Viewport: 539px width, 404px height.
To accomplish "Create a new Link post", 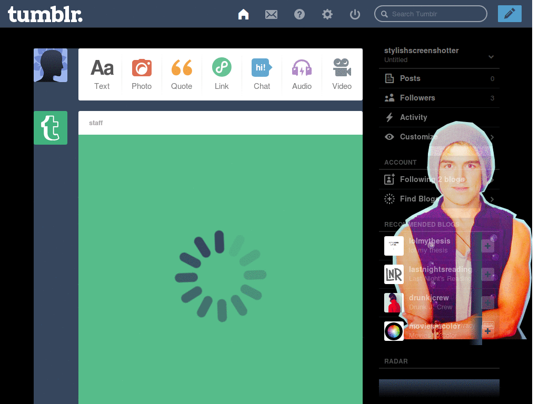I will tap(222, 74).
